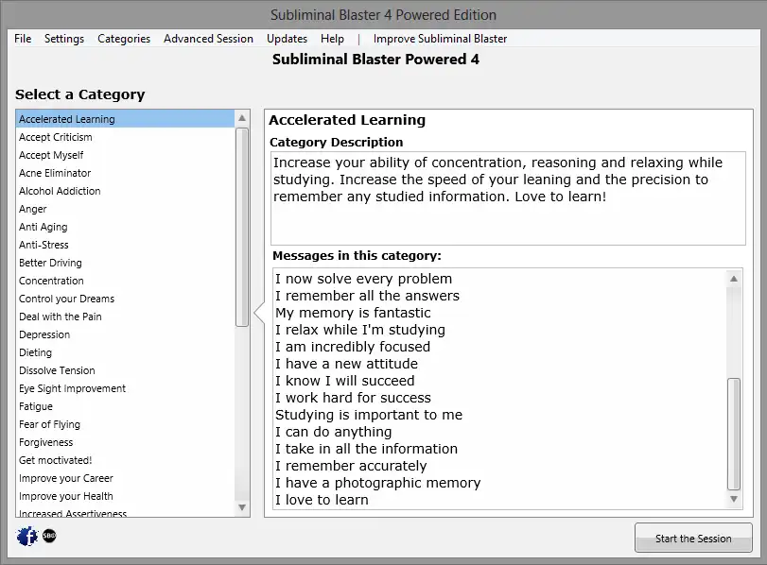767x565 pixels.
Task: Select the Anti Aging category
Action: tap(125, 227)
